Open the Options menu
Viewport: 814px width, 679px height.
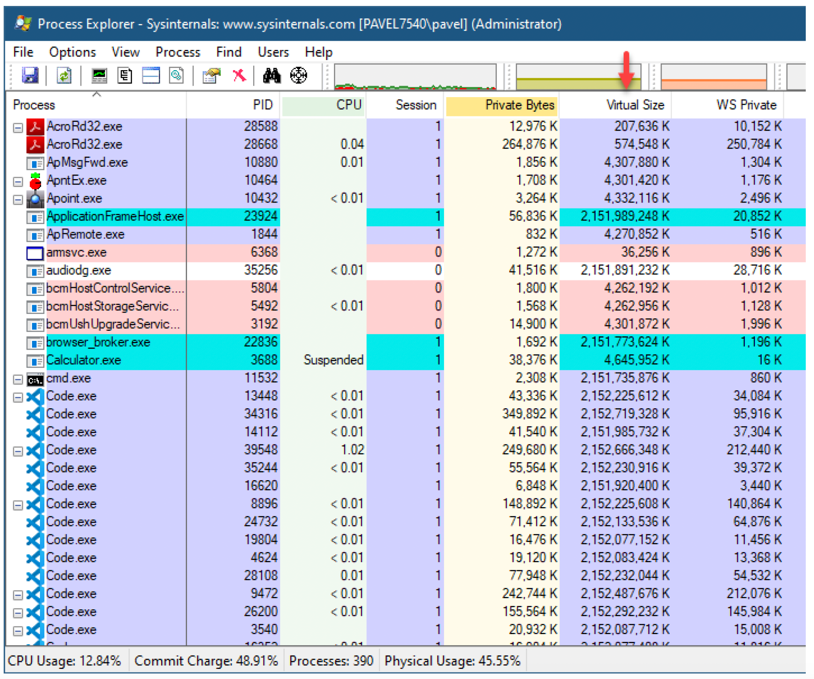[x=73, y=52]
